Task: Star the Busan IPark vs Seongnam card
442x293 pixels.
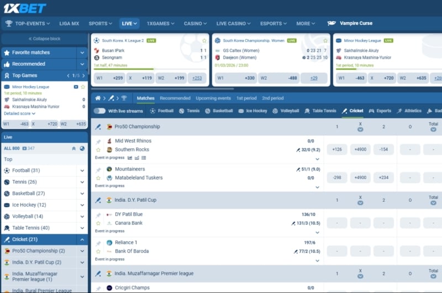Action: click(204, 41)
